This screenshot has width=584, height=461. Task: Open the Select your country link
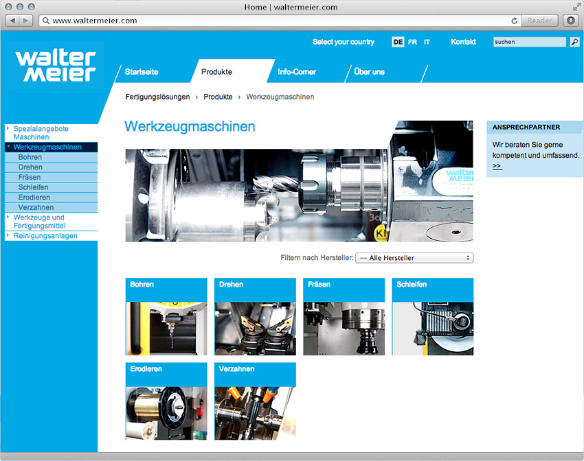click(344, 42)
